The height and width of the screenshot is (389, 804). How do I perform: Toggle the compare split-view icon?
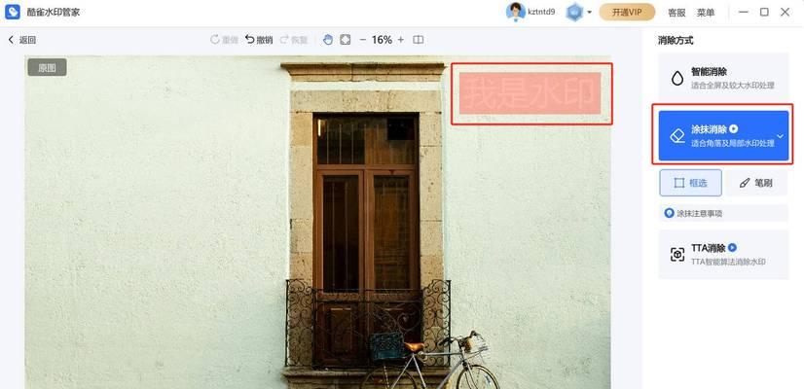click(419, 40)
